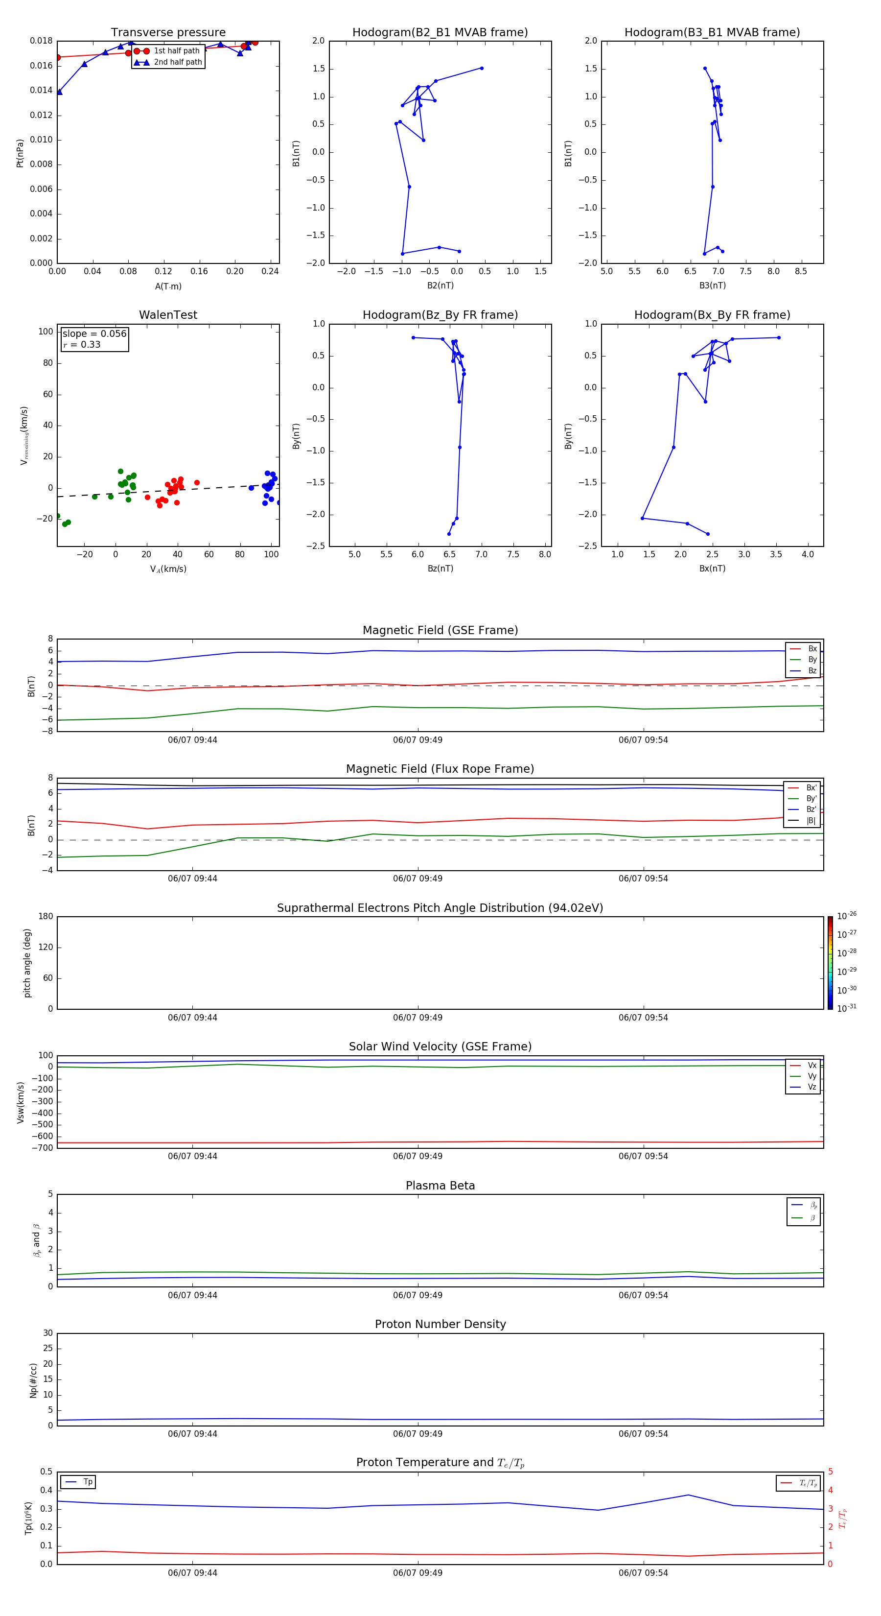Click the slope and r annotation box
Viewport: 881px width, 1616px height.
(94, 339)
